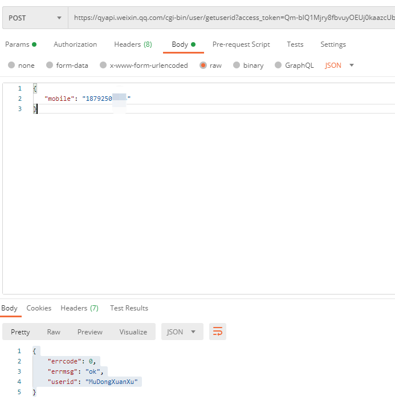The height and width of the screenshot is (413, 395).
Task: Select the none body type radio button
Action: (12, 66)
